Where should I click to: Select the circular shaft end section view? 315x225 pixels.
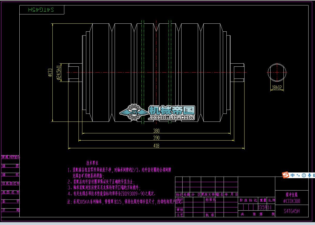click(x=277, y=73)
